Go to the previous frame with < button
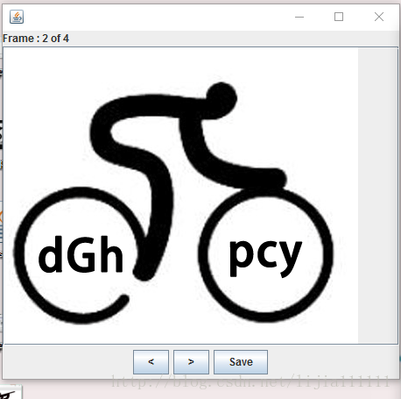The width and height of the screenshot is (401, 399). coord(151,362)
